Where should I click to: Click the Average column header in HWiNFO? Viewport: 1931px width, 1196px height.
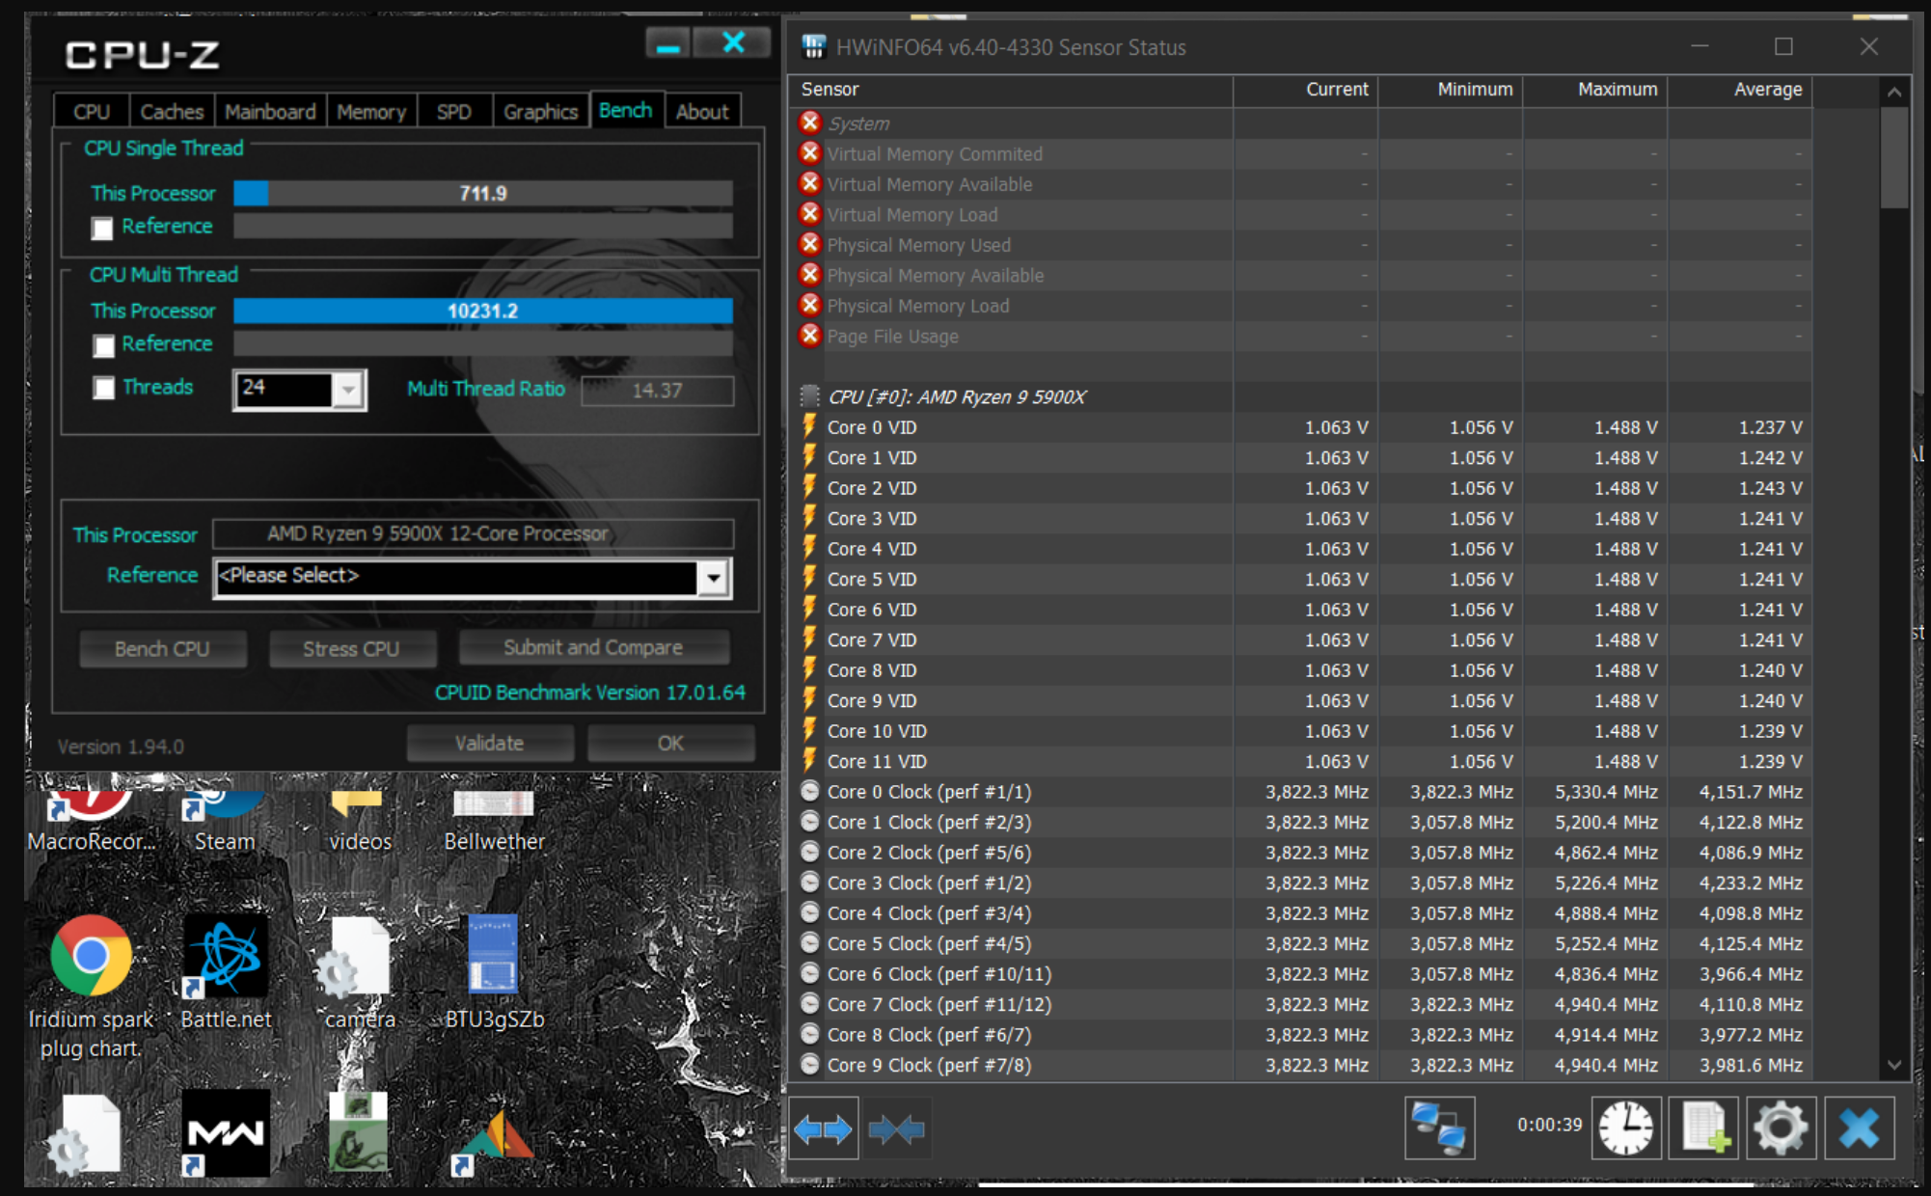click(1740, 90)
